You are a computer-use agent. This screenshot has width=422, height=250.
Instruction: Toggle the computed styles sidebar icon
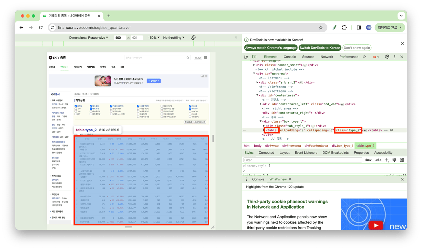(402, 160)
